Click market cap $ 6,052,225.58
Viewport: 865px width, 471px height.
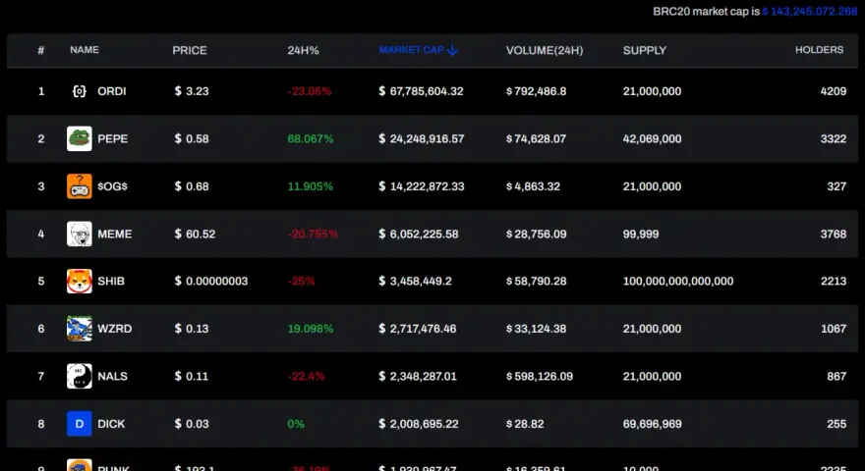pos(419,235)
